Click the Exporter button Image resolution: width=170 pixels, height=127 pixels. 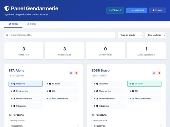click(x=157, y=10)
